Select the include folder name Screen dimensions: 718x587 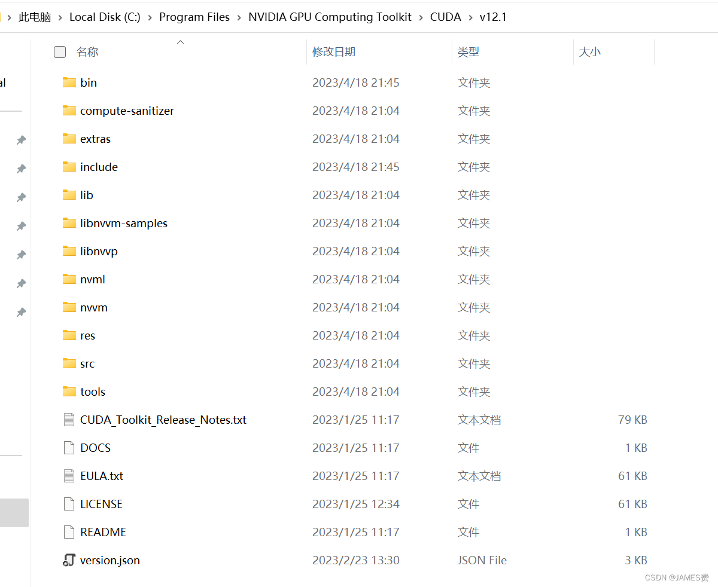[99, 167]
